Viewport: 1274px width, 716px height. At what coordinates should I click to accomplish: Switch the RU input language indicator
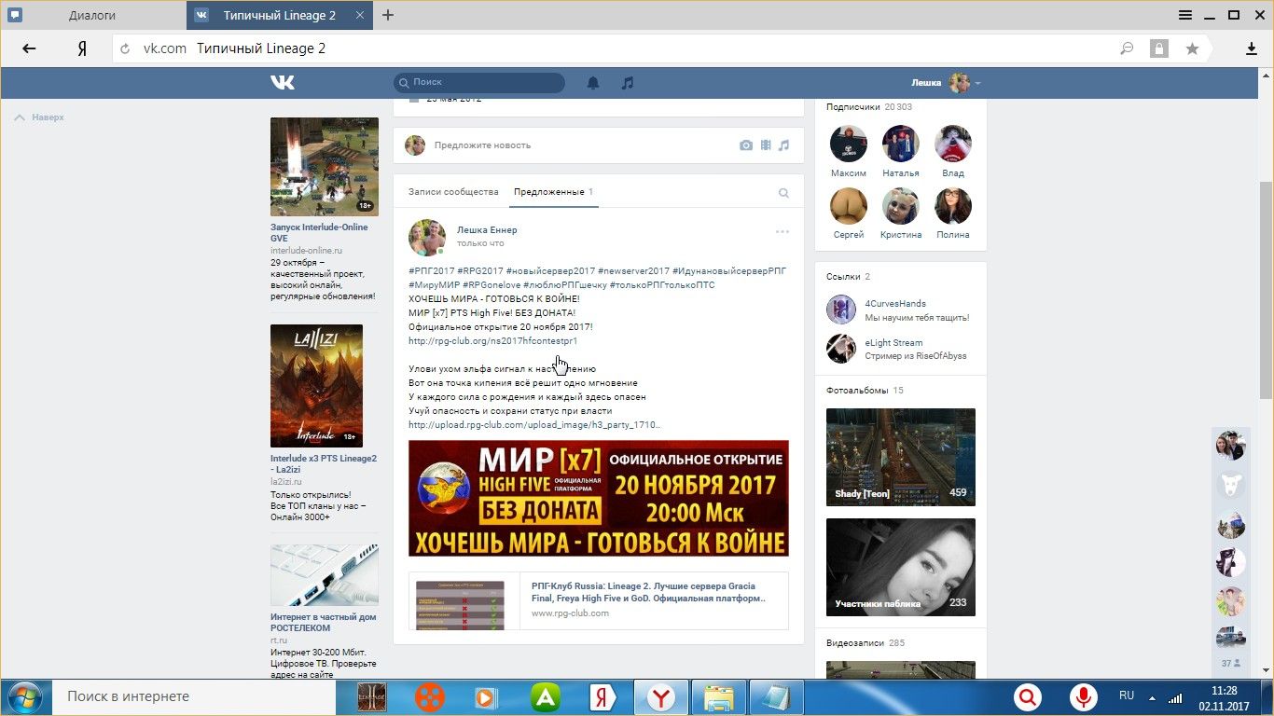(x=1127, y=696)
